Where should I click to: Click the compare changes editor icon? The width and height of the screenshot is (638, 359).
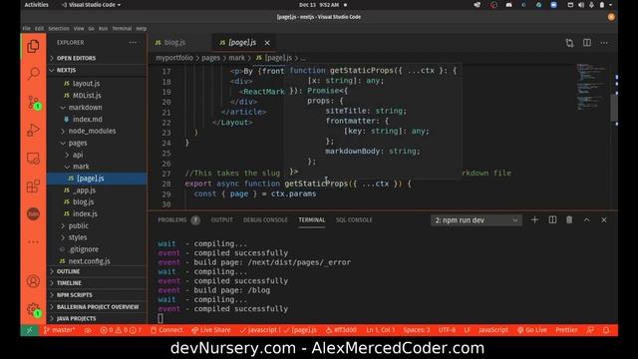pos(569,43)
